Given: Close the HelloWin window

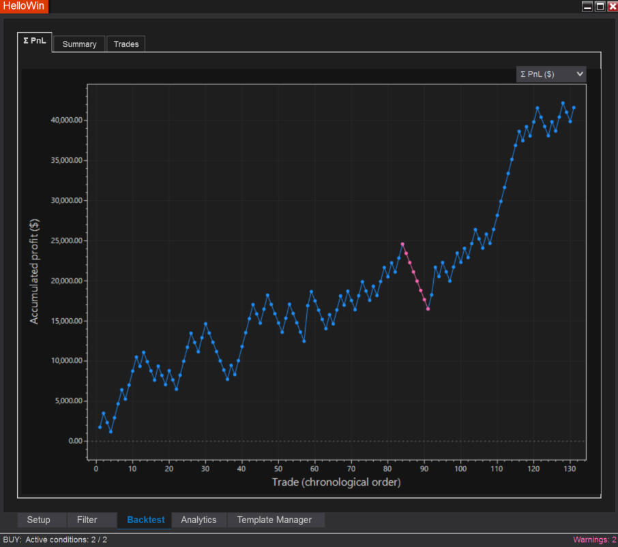Looking at the screenshot, I should [612, 6].
